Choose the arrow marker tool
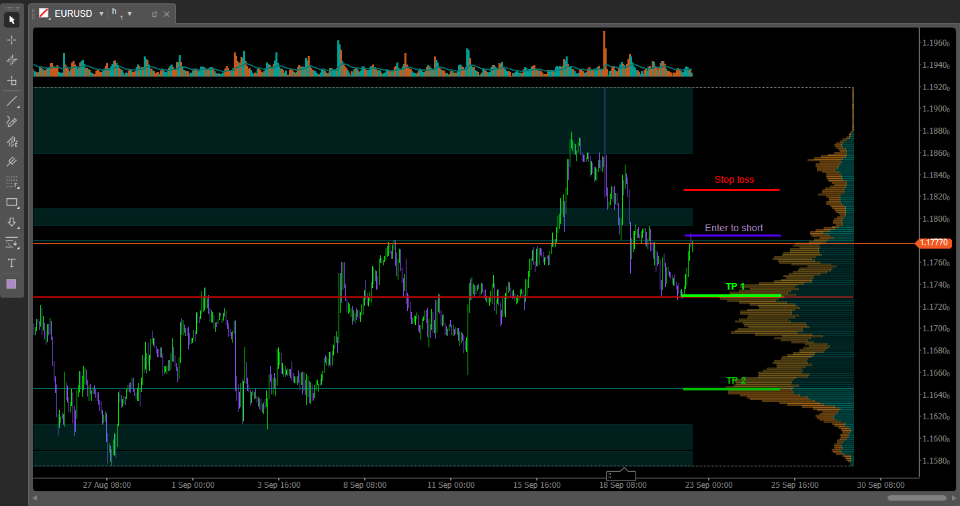Image resolution: width=960 pixels, height=506 pixels. click(11, 222)
